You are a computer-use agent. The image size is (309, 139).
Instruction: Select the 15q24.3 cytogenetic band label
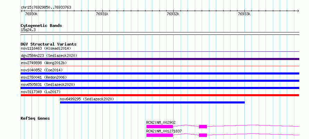point(28,30)
